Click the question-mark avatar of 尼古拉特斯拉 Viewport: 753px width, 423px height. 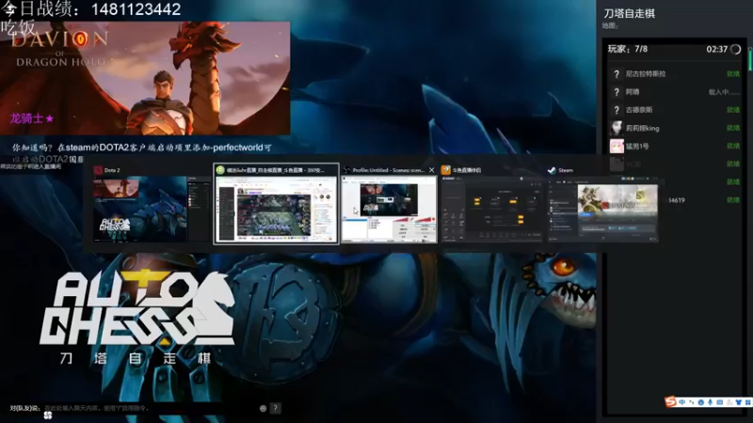coord(617,74)
